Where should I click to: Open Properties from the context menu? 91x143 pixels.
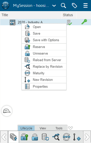coord(44,86)
